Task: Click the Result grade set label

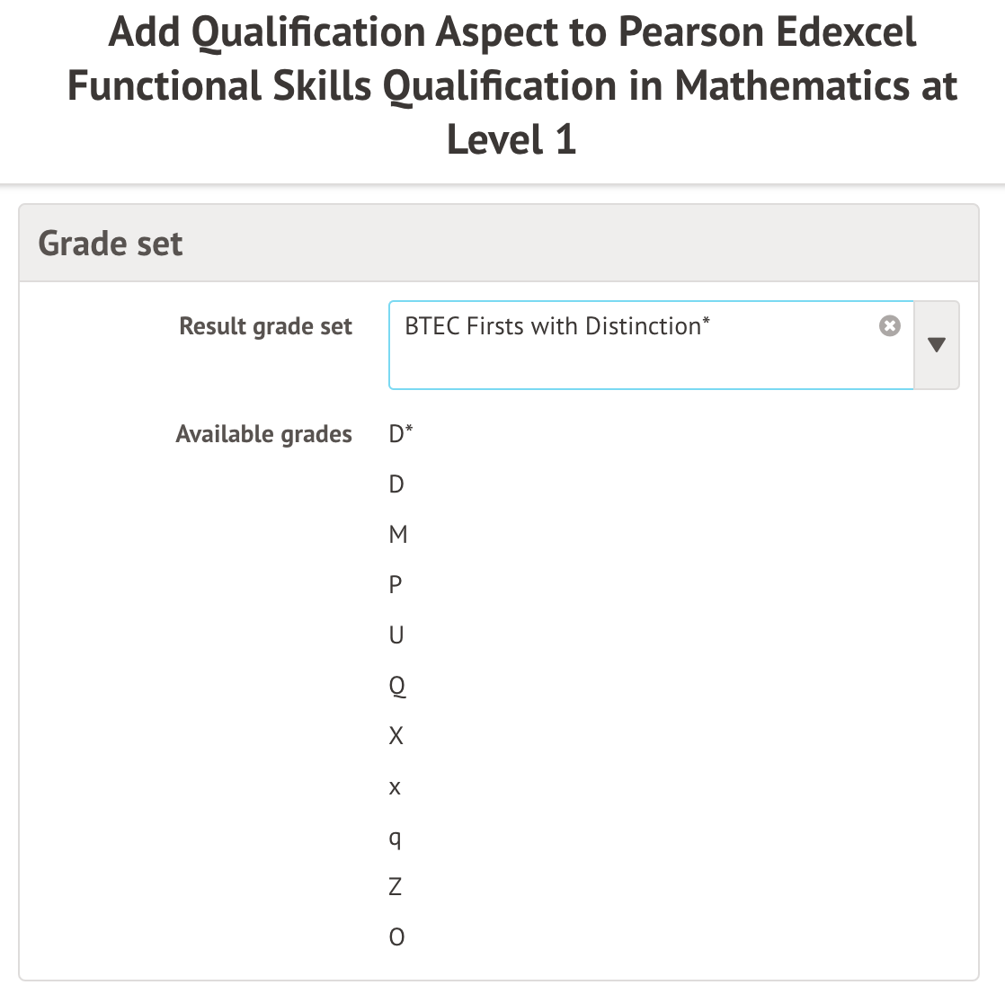Action: coord(265,326)
